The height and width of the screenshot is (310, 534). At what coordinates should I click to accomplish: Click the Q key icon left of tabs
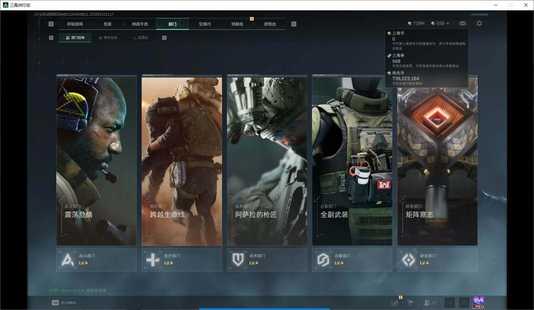point(51,24)
